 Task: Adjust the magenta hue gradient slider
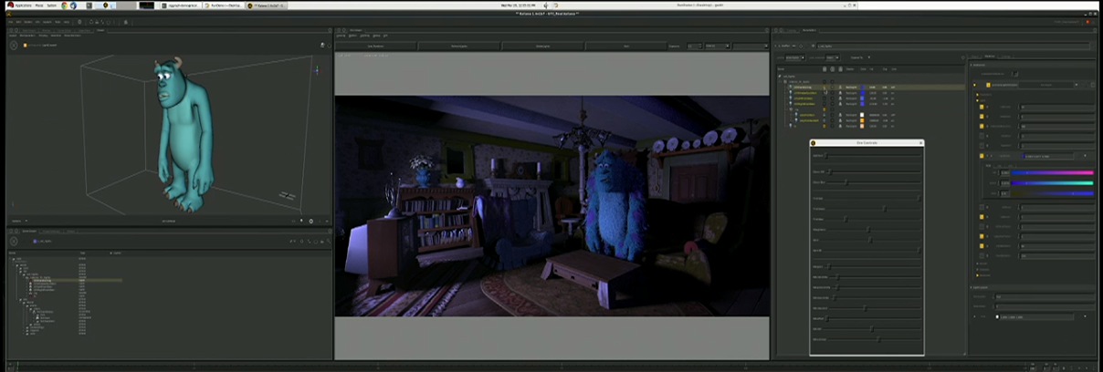(x=1051, y=172)
